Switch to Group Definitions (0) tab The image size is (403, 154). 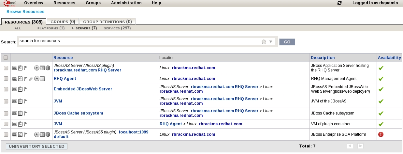point(108,22)
